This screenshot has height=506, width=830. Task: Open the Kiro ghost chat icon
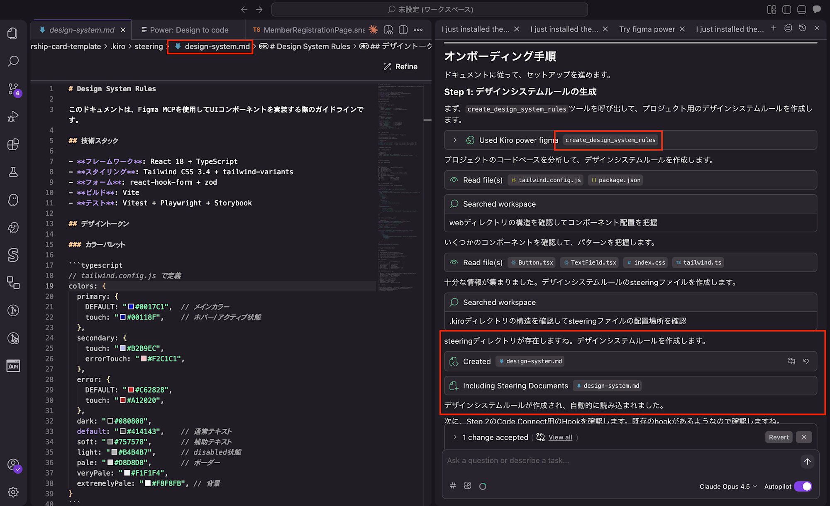14,200
